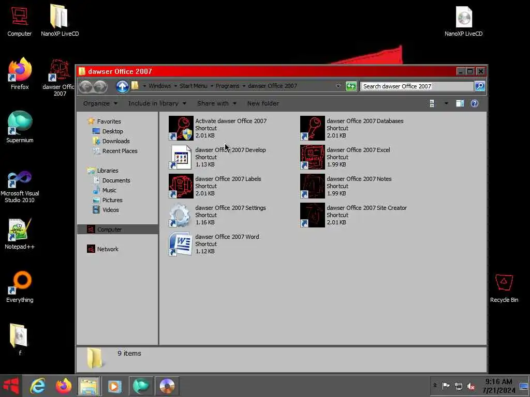The width and height of the screenshot is (530, 397).
Task: Open Include in library dropdown
Action: [157, 103]
